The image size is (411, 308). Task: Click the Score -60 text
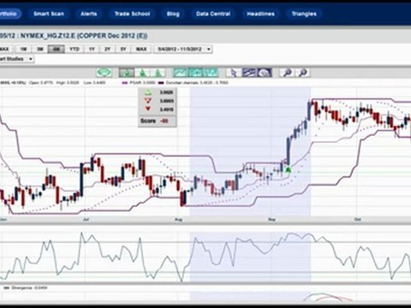click(154, 121)
